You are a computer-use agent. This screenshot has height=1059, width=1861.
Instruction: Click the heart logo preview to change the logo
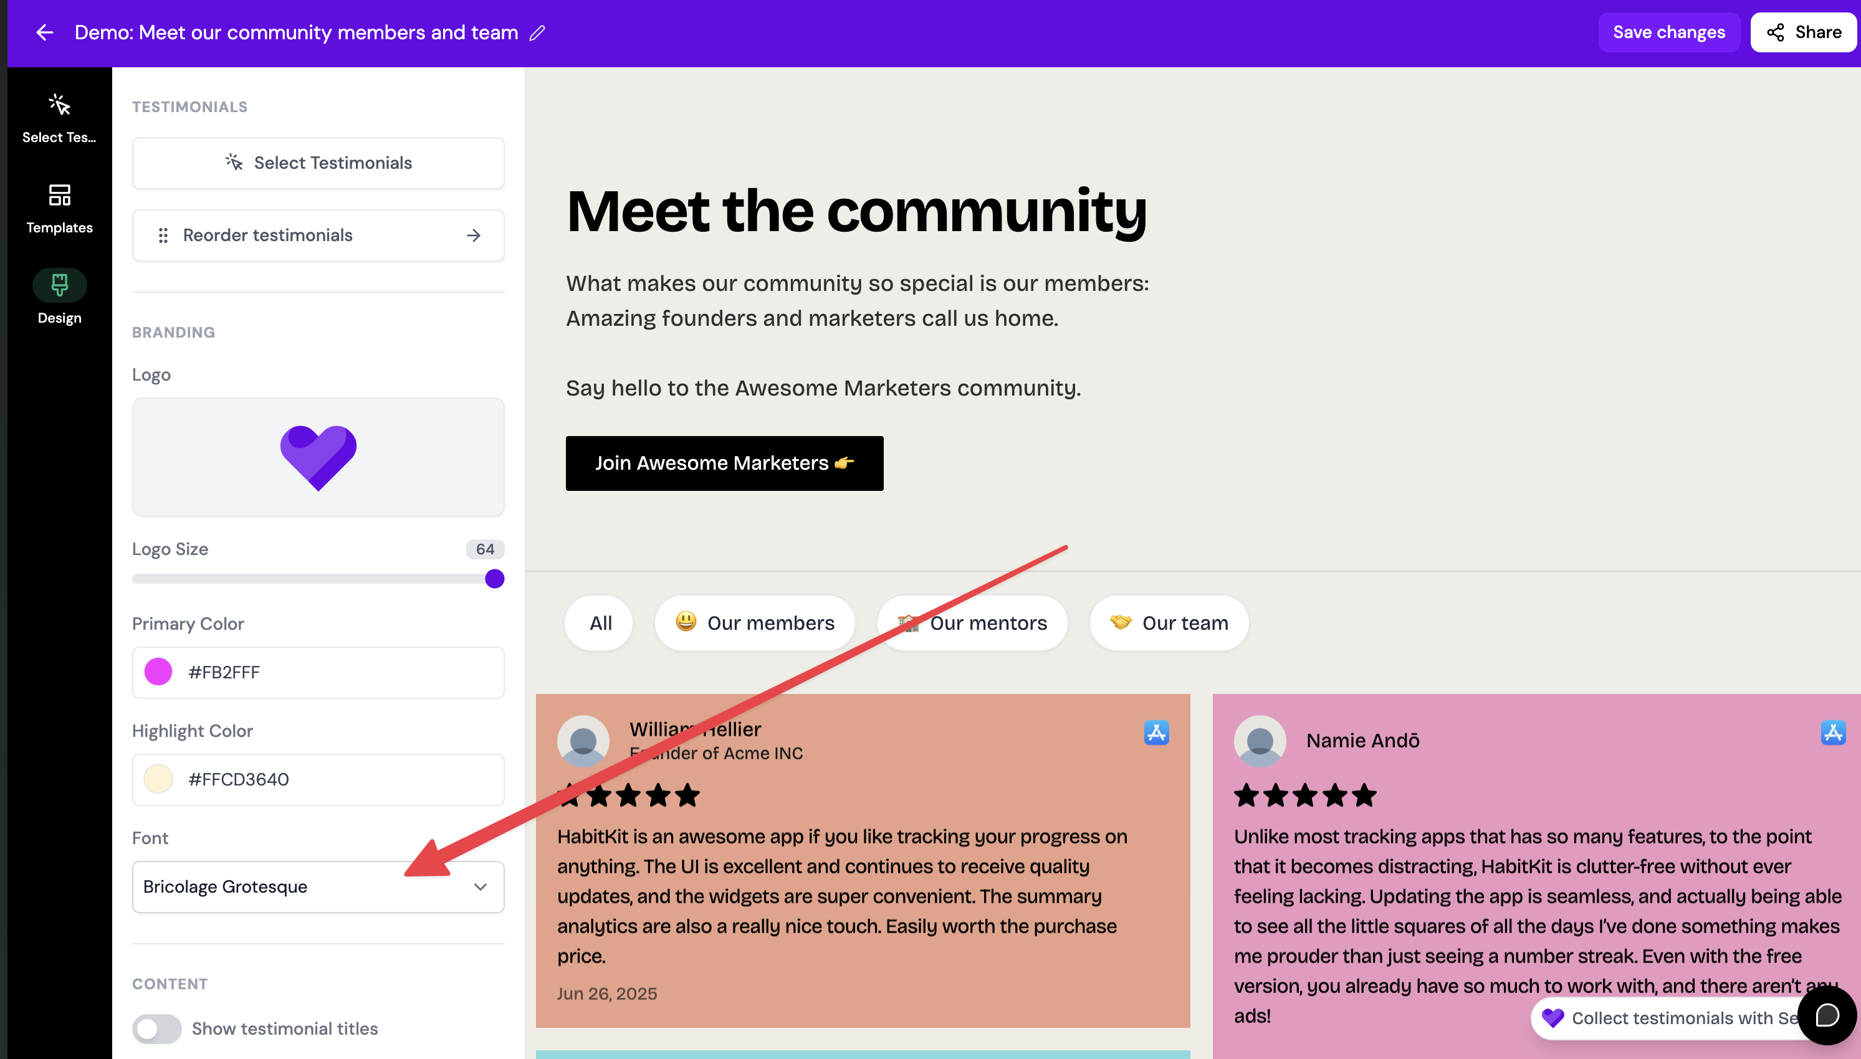[318, 457]
